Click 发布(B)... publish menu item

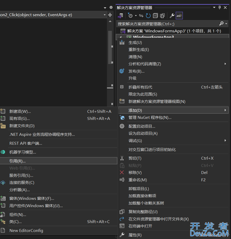point(173,71)
